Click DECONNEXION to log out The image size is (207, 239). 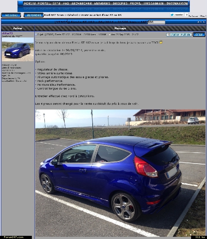click(177, 3)
